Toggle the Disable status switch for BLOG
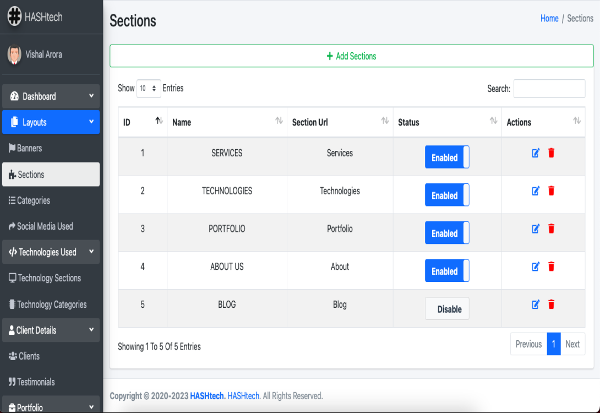The image size is (600, 413). tap(447, 309)
